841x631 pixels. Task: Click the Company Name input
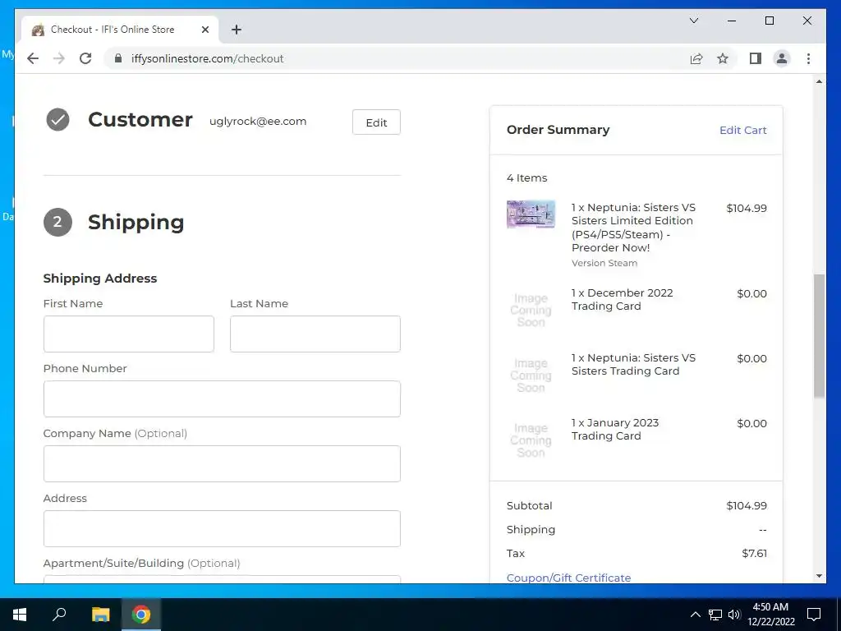pyautogui.click(x=222, y=463)
